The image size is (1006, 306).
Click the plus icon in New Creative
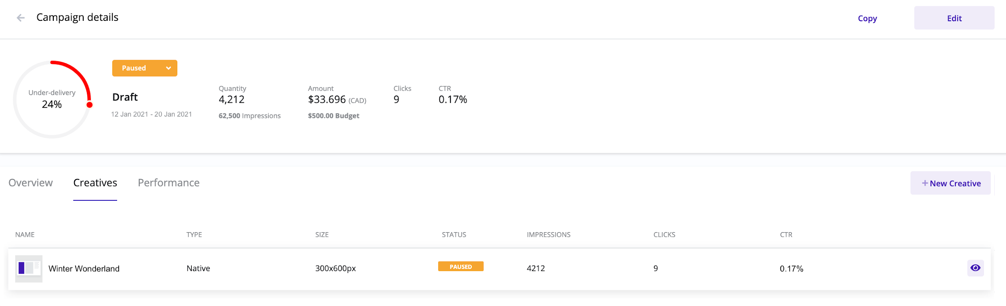point(925,183)
